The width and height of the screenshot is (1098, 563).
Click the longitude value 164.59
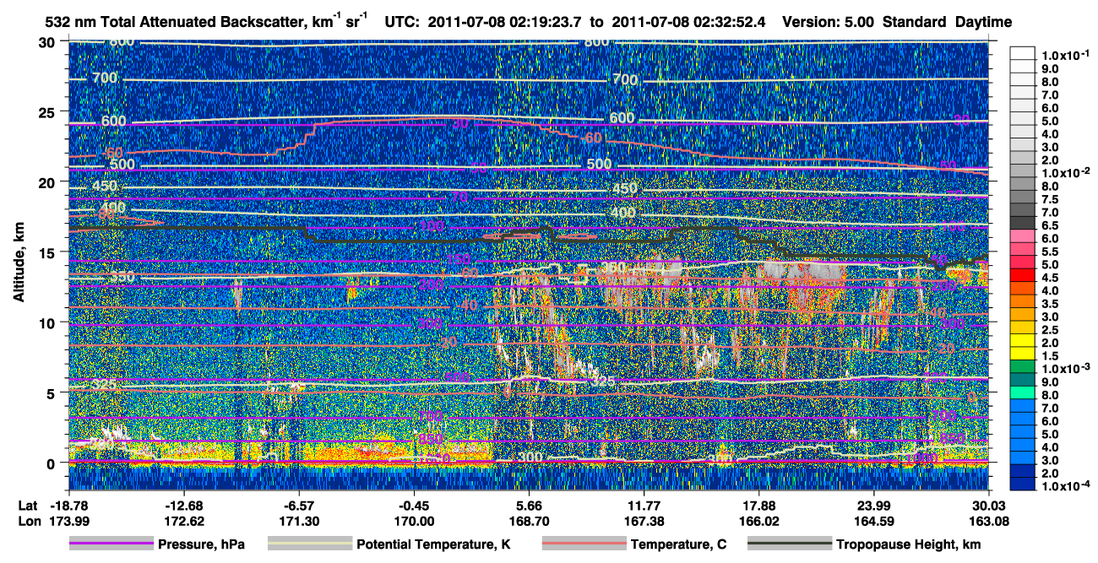(x=873, y=521)
